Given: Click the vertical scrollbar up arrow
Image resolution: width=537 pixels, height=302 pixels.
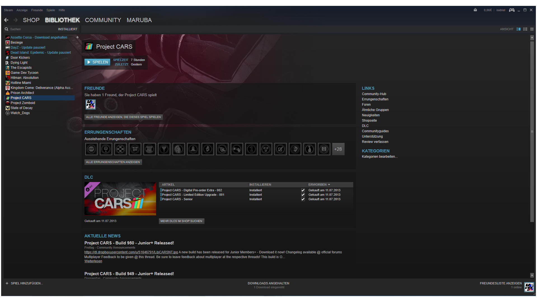Looking at the screenshot, I should (x=532, y=37).
